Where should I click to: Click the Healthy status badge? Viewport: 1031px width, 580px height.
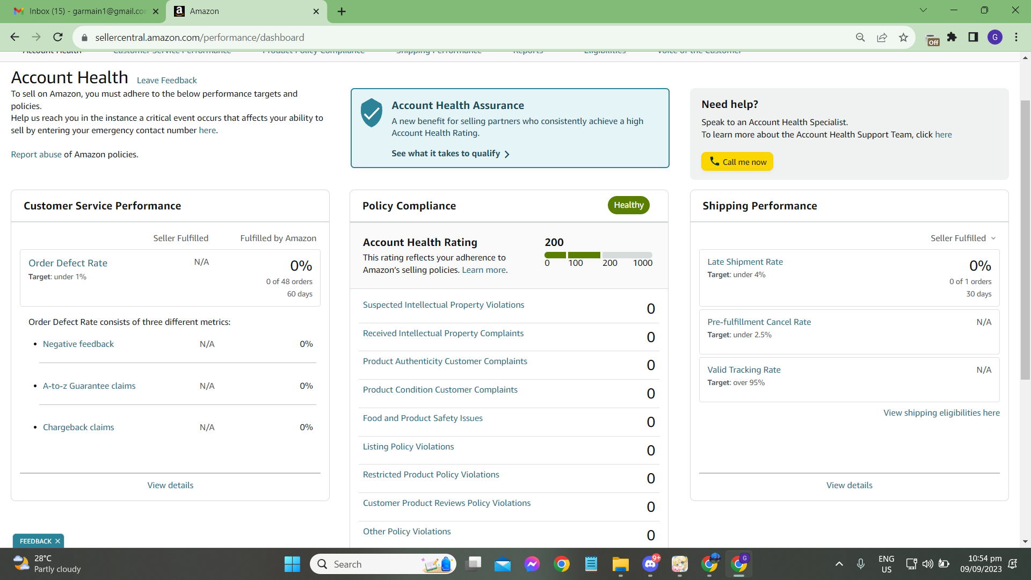[629, 205]
